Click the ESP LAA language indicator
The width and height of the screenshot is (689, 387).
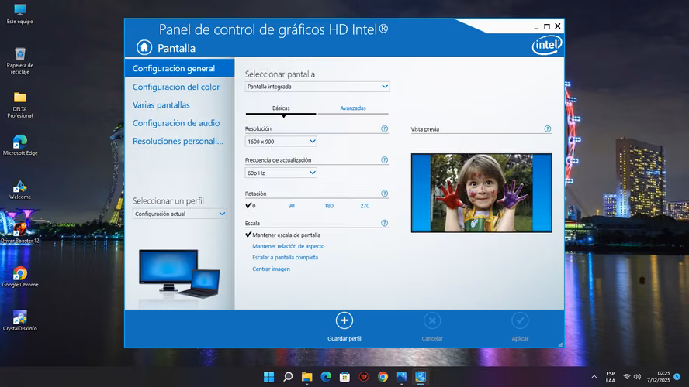(x=611, y=377)
